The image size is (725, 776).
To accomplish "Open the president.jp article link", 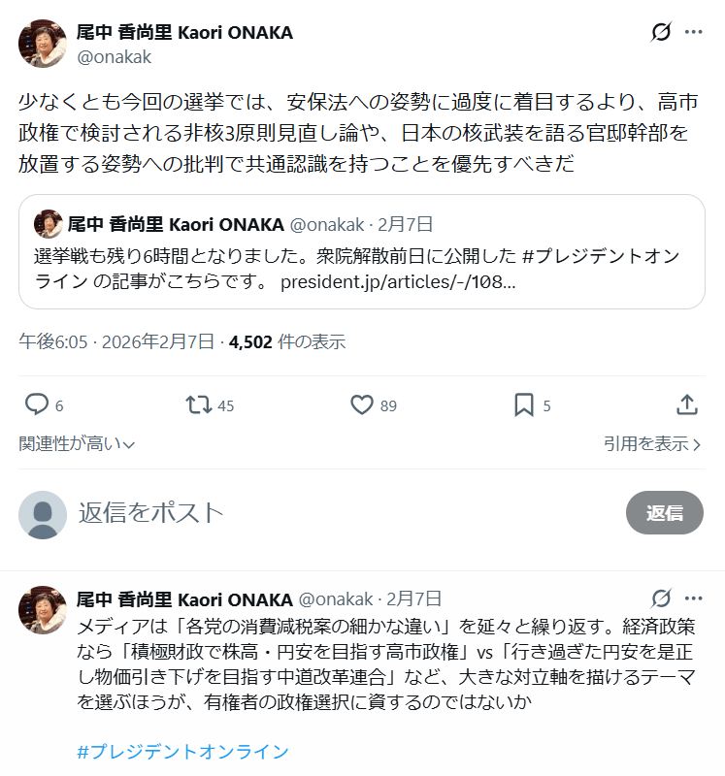I will click(397, 282).
